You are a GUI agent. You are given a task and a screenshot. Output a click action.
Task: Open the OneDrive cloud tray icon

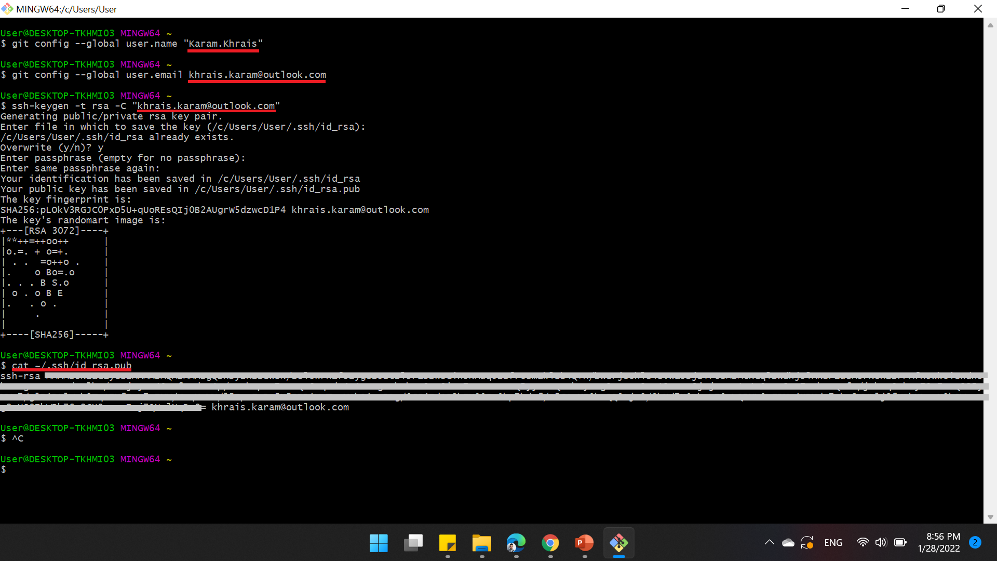click(x=788, y=542)
